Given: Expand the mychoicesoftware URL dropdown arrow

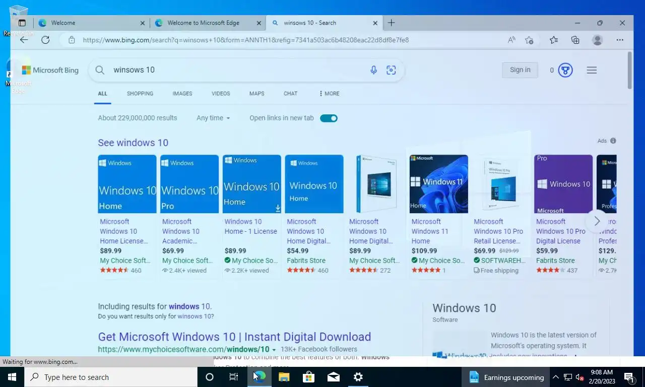Looking at the screenshot, I should 274,350.
